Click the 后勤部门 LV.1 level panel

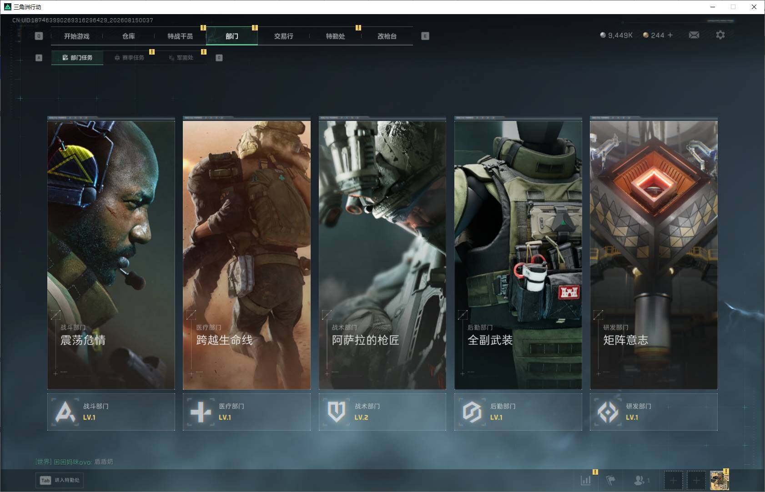[518, 412]
